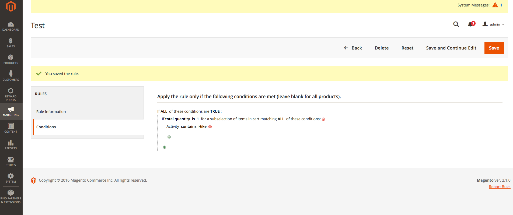This screenshot has height=215, width=513.
Task: Switch to the Rule Information tab
Action: click(x=51, y=112)
